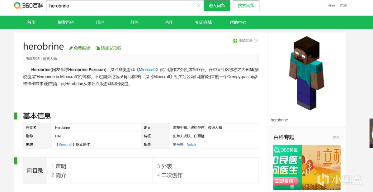The image size is (373, 192).
Task: Click the pencil icon for 免费编辑
Action: 71,48
